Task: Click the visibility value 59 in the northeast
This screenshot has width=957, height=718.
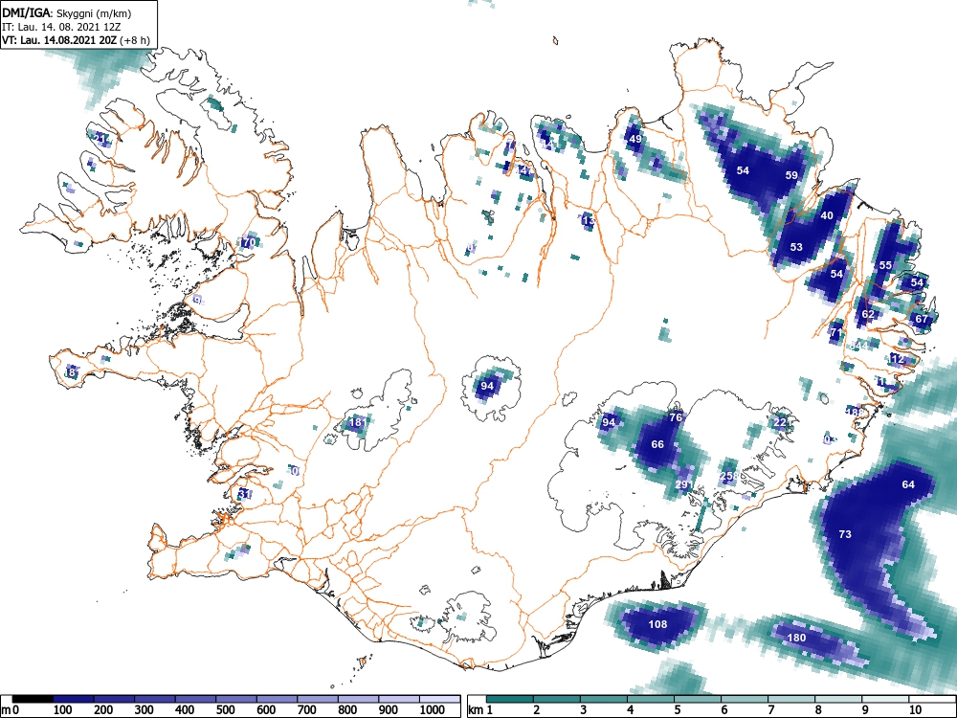Action: click(791, 175)
